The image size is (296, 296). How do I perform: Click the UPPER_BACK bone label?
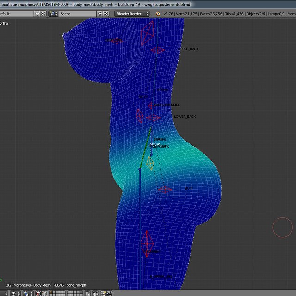(x=188, y=49)
